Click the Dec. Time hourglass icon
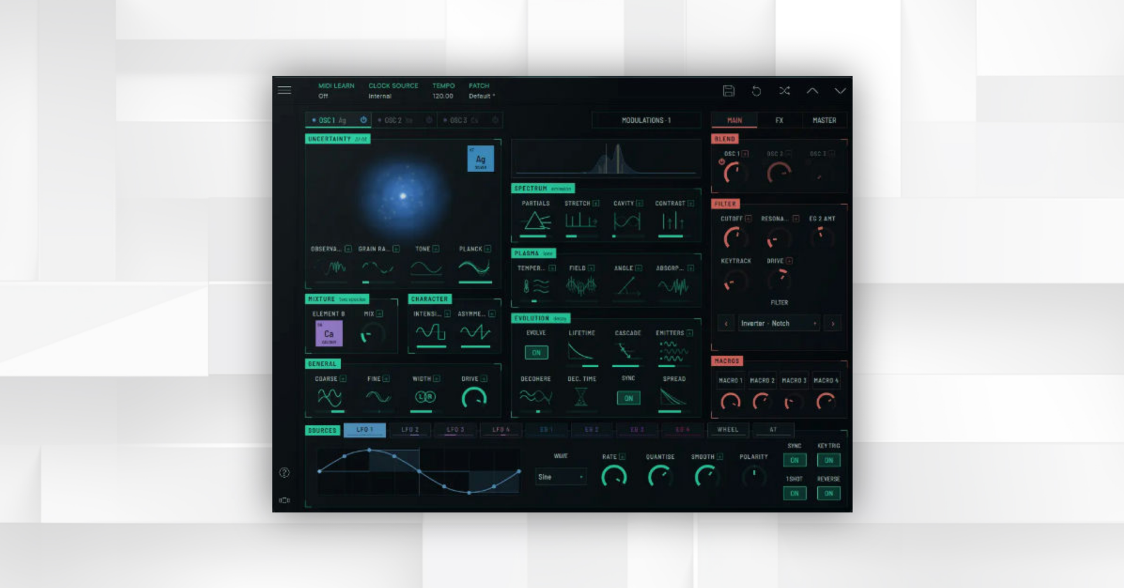The width and height of the screenshot is (1124, 588). coord(581,398)
